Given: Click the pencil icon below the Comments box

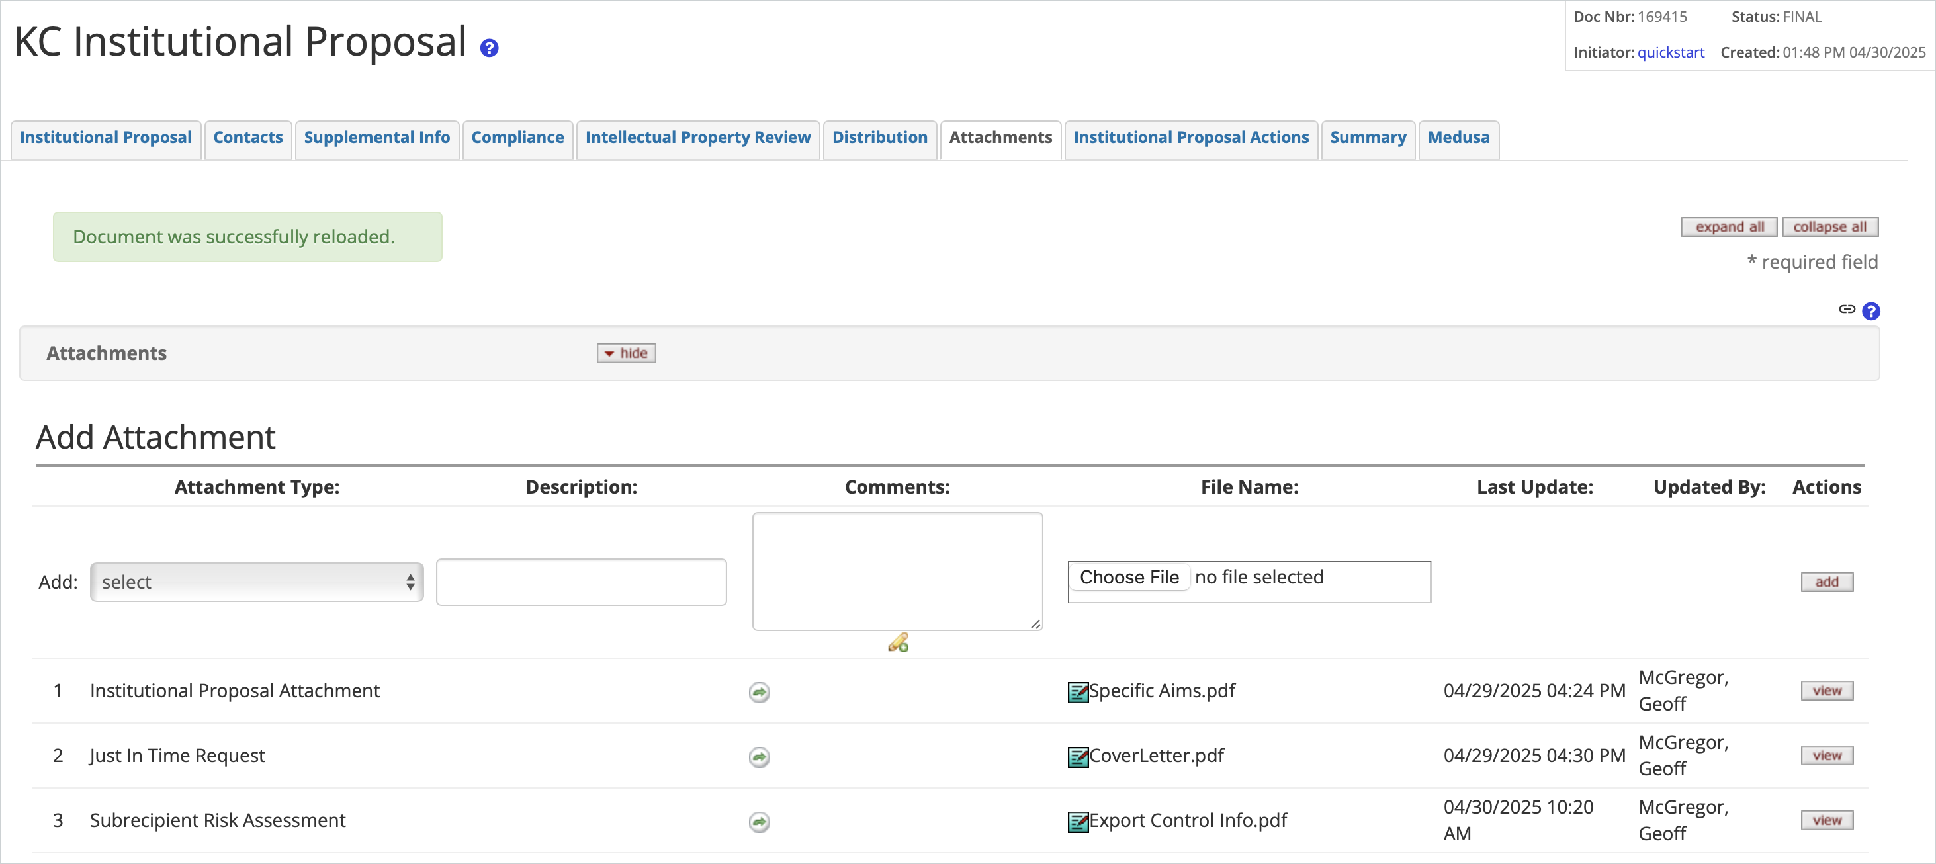Looking at the screenshot, I should [899, 643].
